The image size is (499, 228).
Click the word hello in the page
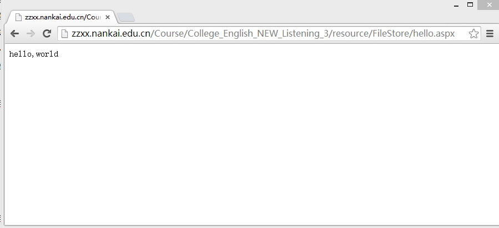[x=21, y=54]
